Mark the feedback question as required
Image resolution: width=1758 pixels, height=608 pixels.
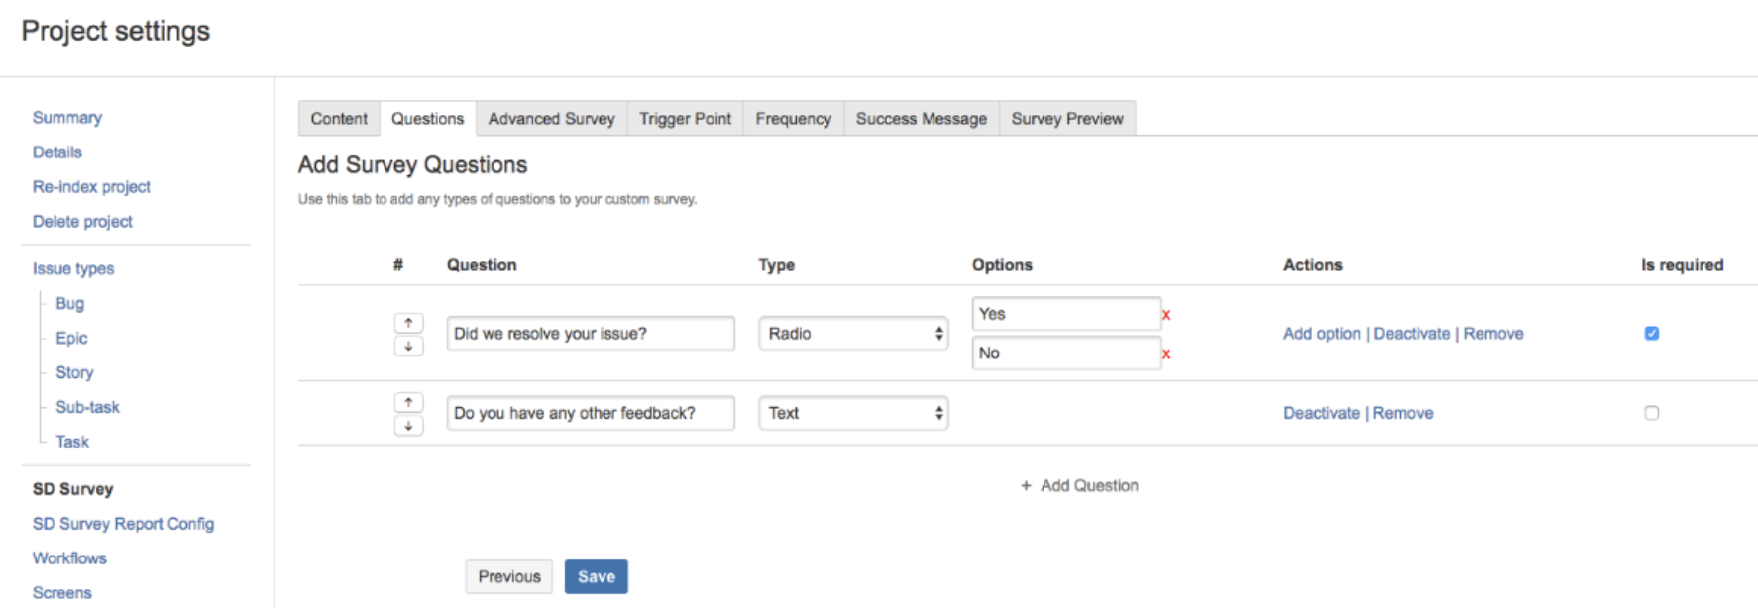pyautogui.click(x=1651, y=413)
